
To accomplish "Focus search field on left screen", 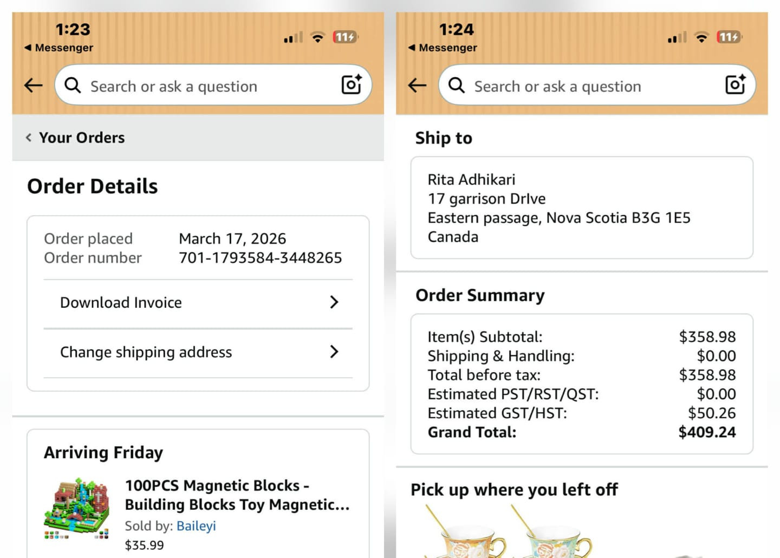I will (x=206, y=86).
